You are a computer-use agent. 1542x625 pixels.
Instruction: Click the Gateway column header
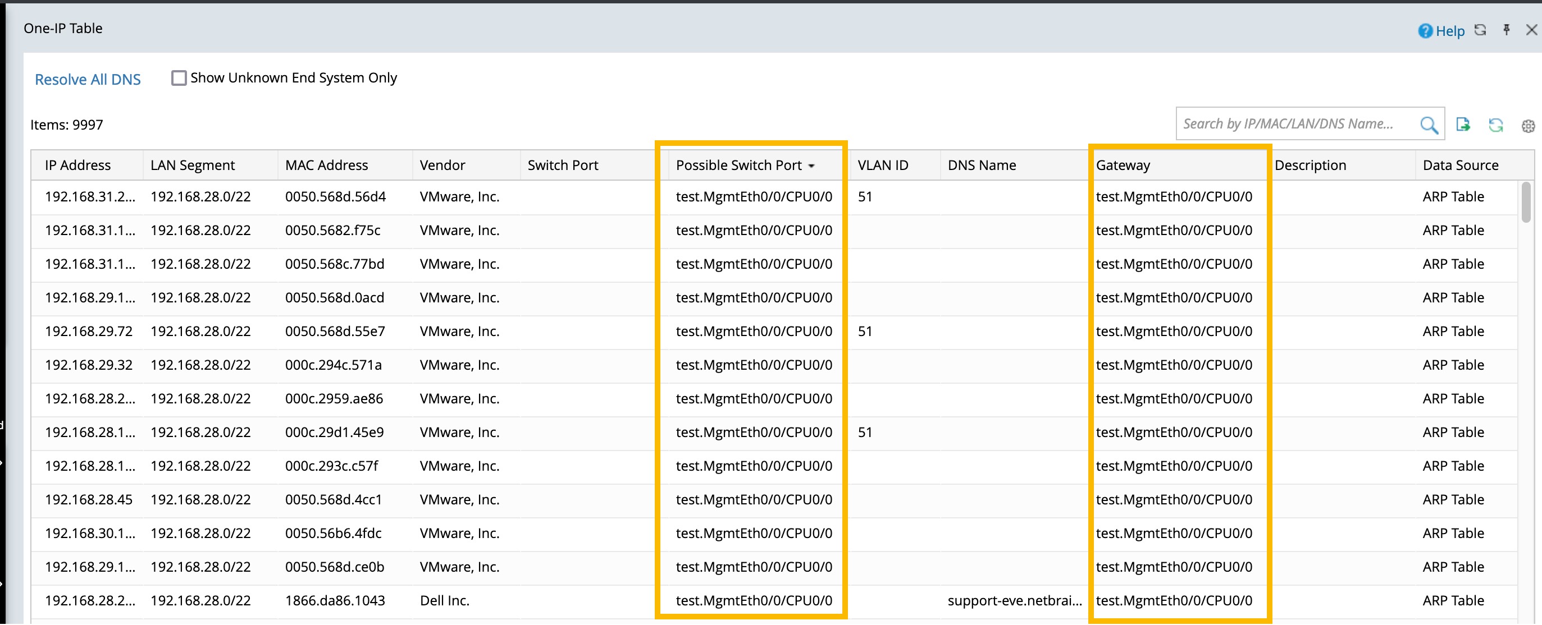point(1123,165)
